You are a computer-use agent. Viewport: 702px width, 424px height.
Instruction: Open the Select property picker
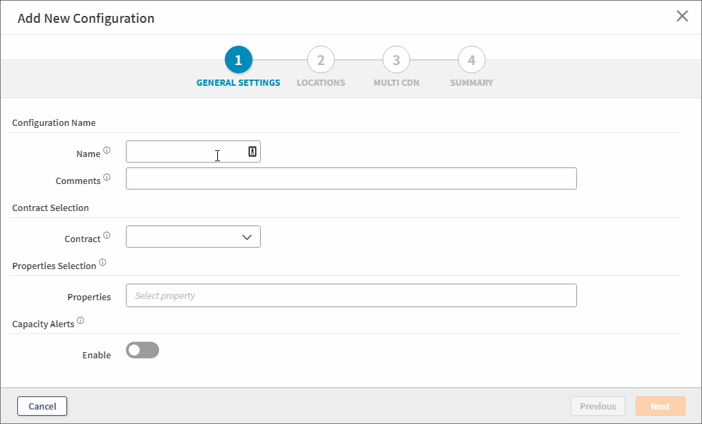(351, 295)
